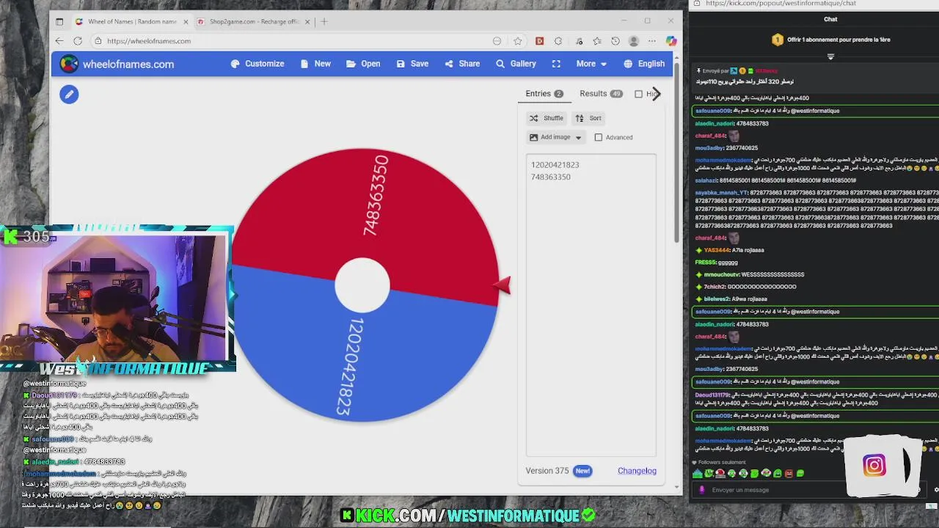Sort the wheel entries
The image size is (939, 528).
pos(588,118)
